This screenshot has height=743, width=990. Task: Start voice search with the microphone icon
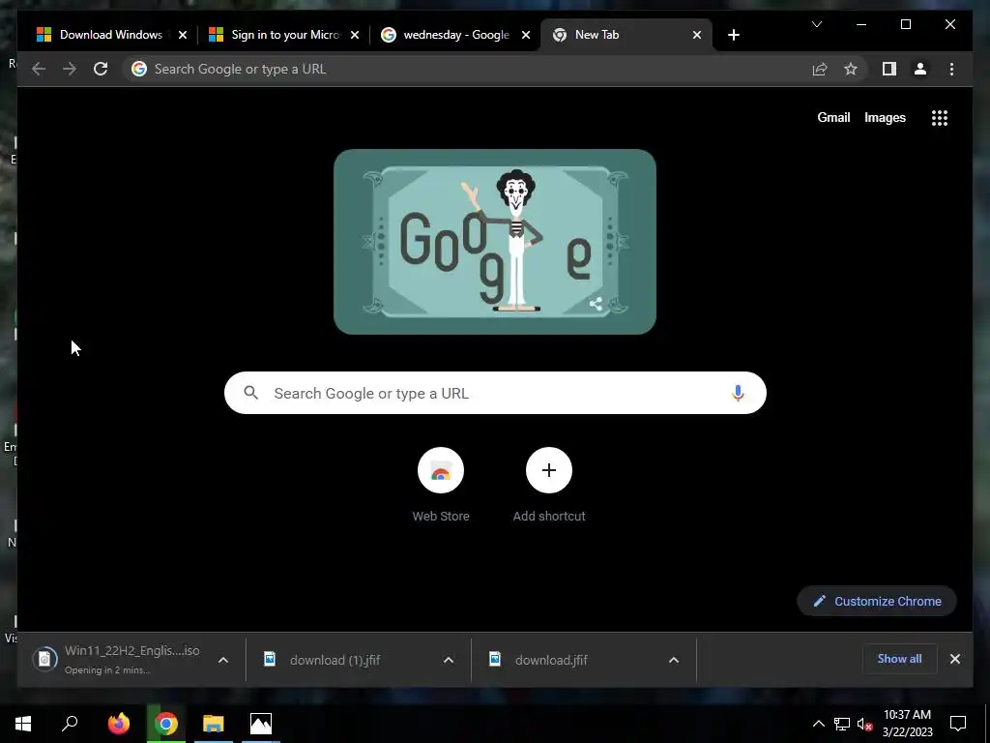pyautogui.click(x=738, y=393)
